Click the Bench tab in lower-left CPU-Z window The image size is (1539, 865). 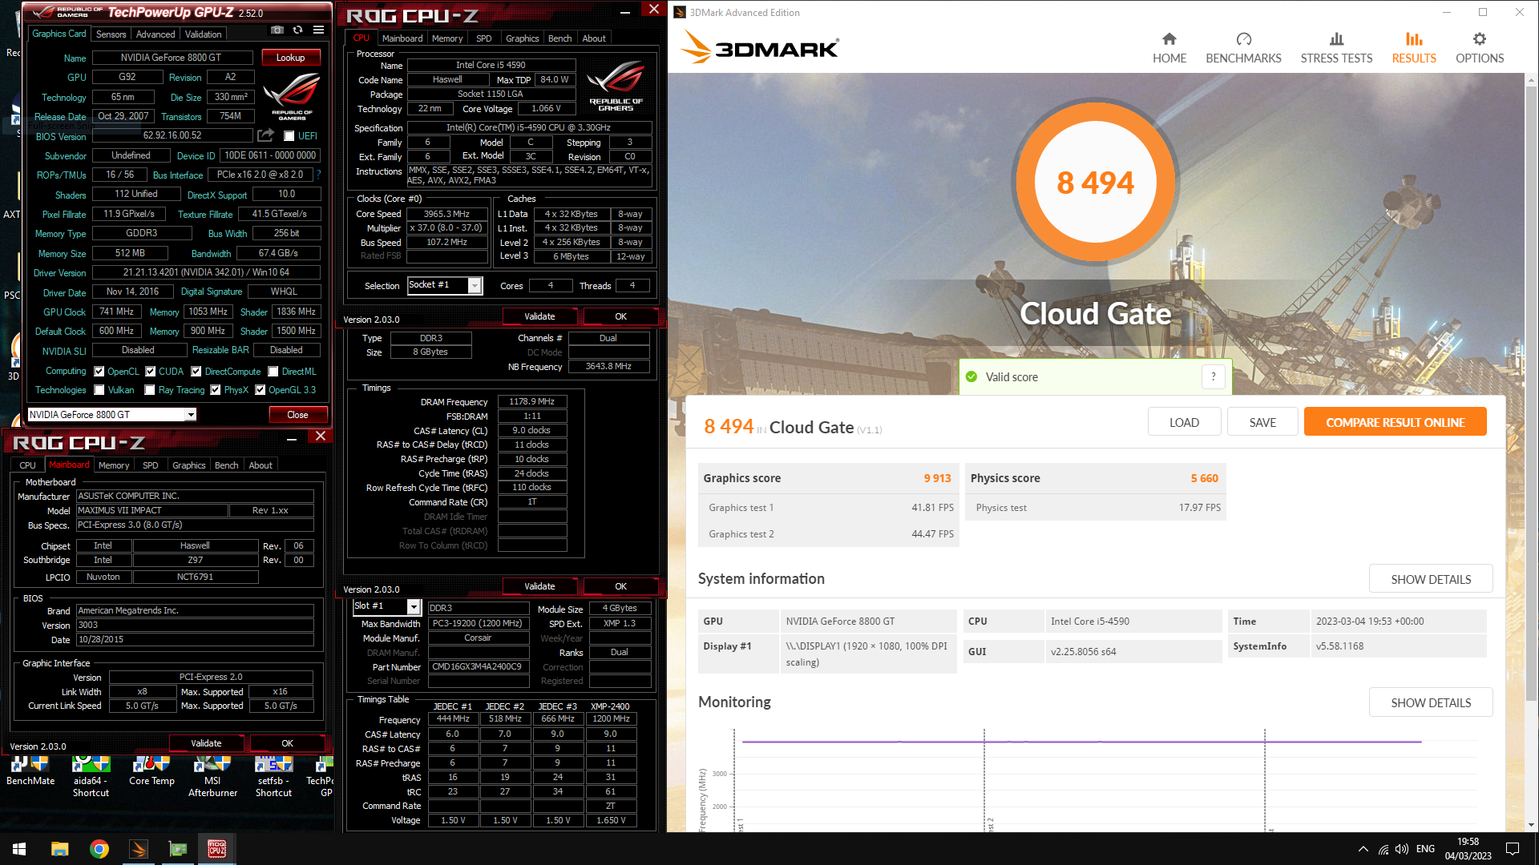point(226,465)
